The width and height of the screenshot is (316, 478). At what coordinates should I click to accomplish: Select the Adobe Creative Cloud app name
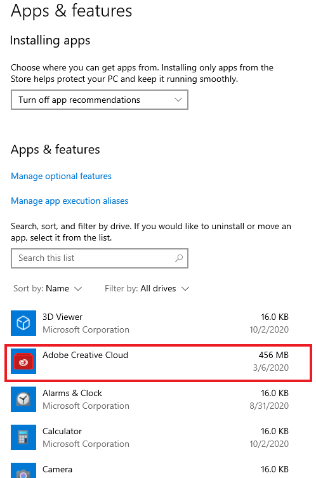coord(85,355)
